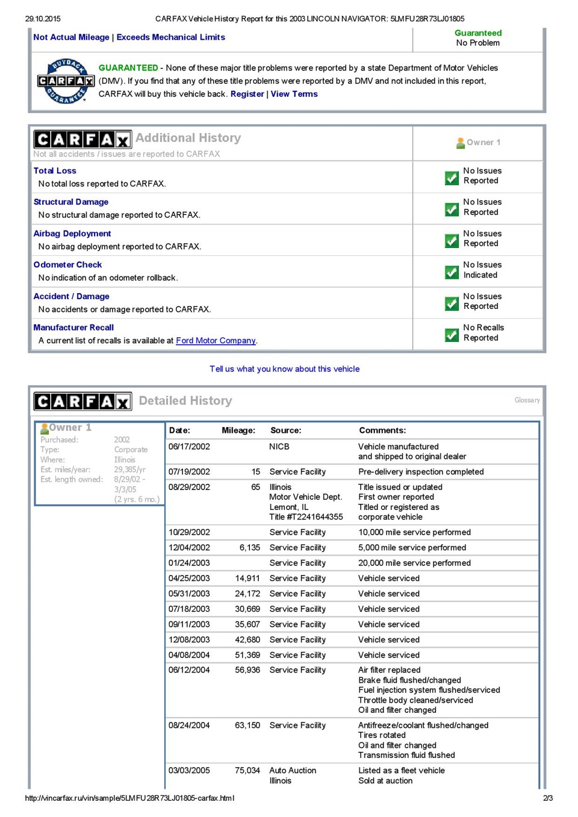Click the Mileage column header

click(x=238, y=430)
